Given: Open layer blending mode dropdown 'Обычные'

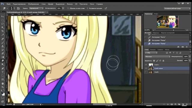Looking at the screenshot, I should [x=157, y=57].
